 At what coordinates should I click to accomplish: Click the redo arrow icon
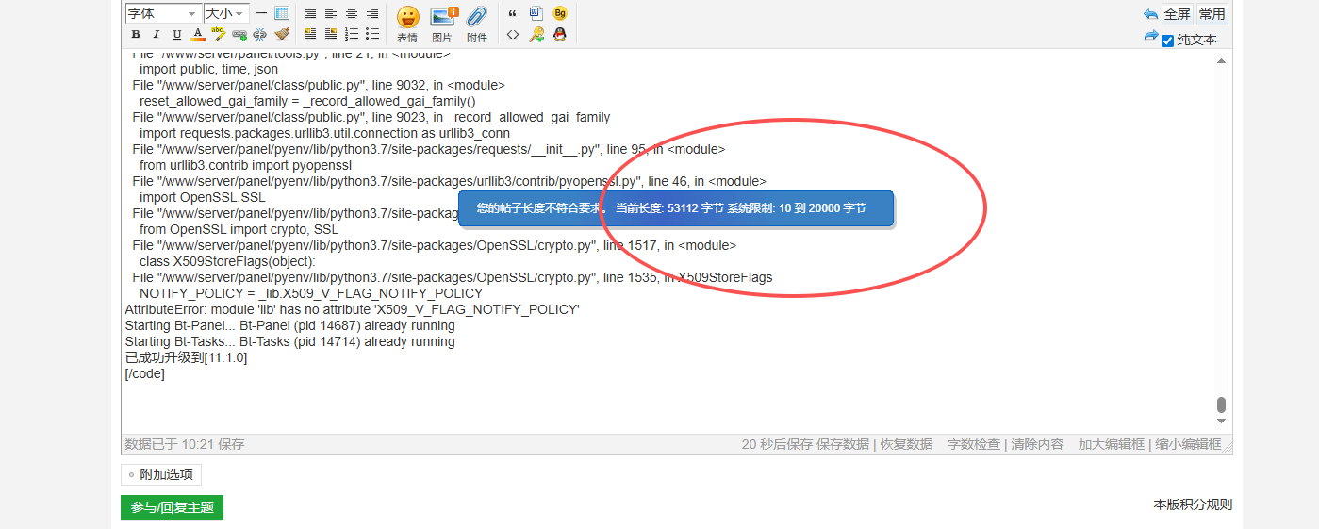click(x=1150, y=36)
